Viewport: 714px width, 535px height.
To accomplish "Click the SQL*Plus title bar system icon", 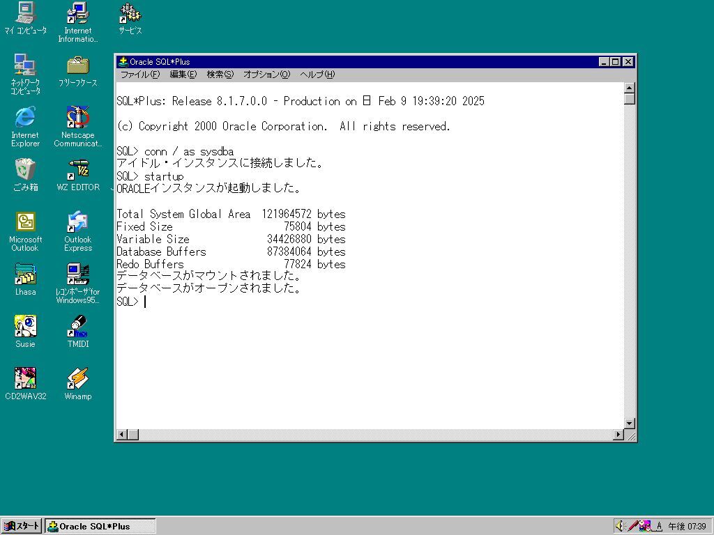I will point(123,62).
